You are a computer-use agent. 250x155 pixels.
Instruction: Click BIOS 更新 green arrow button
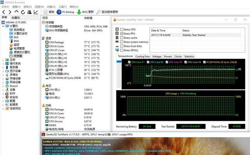click(x=85, y=12)
